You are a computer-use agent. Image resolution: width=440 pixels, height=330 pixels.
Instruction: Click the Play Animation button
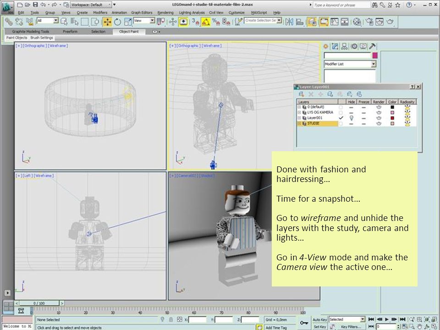coord(387,319)
